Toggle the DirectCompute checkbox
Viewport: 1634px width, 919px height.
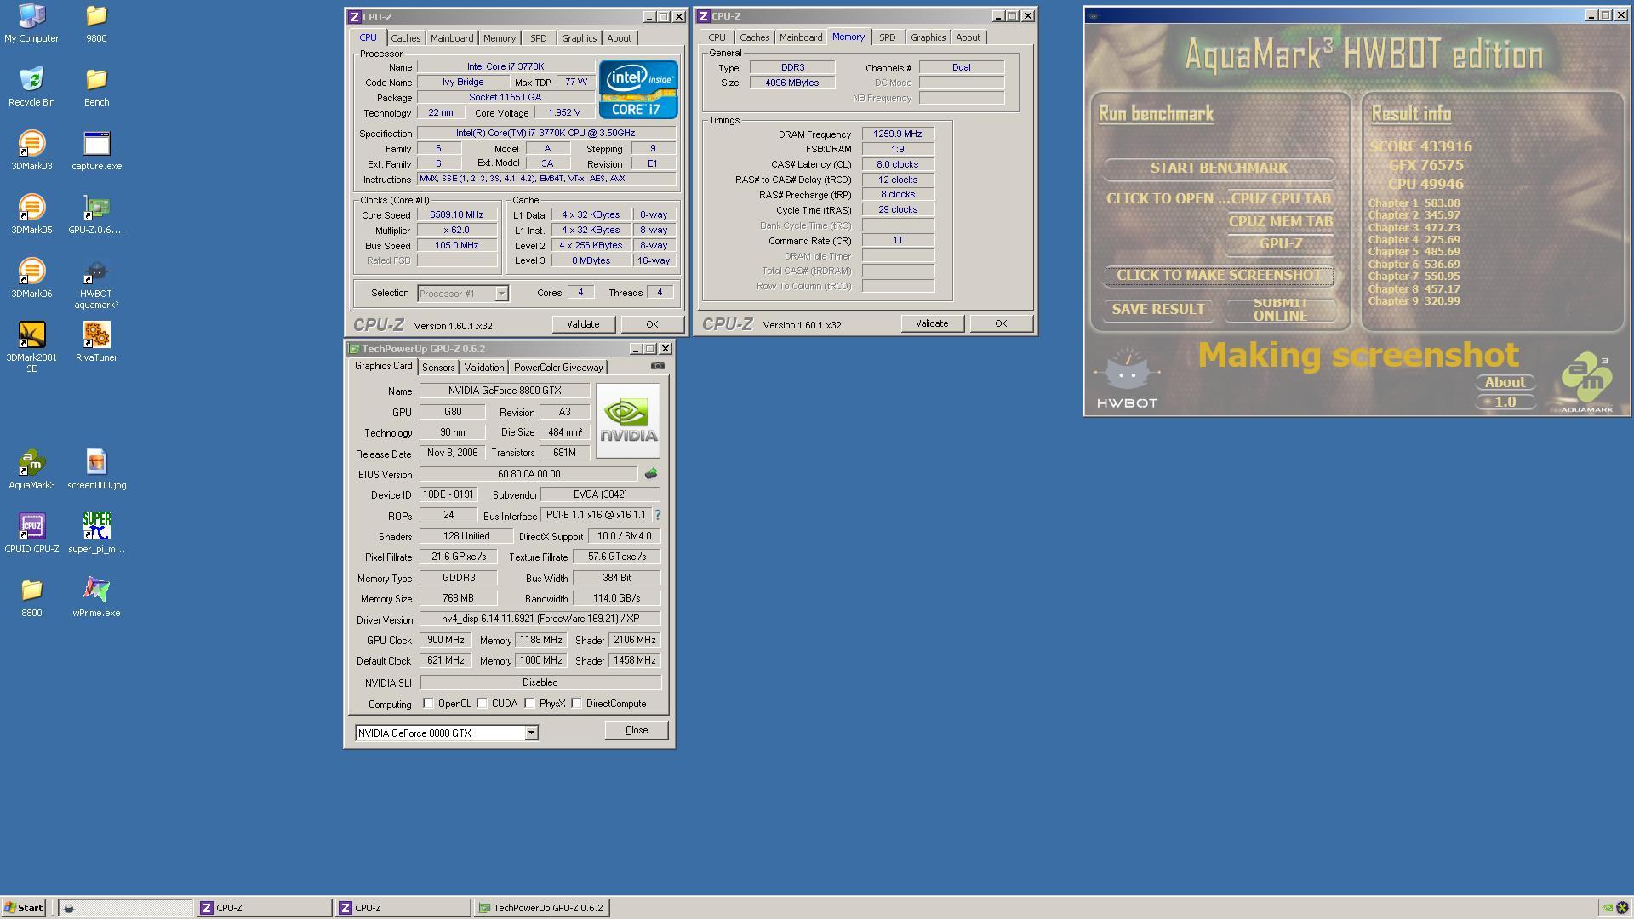tap(576, 703)
